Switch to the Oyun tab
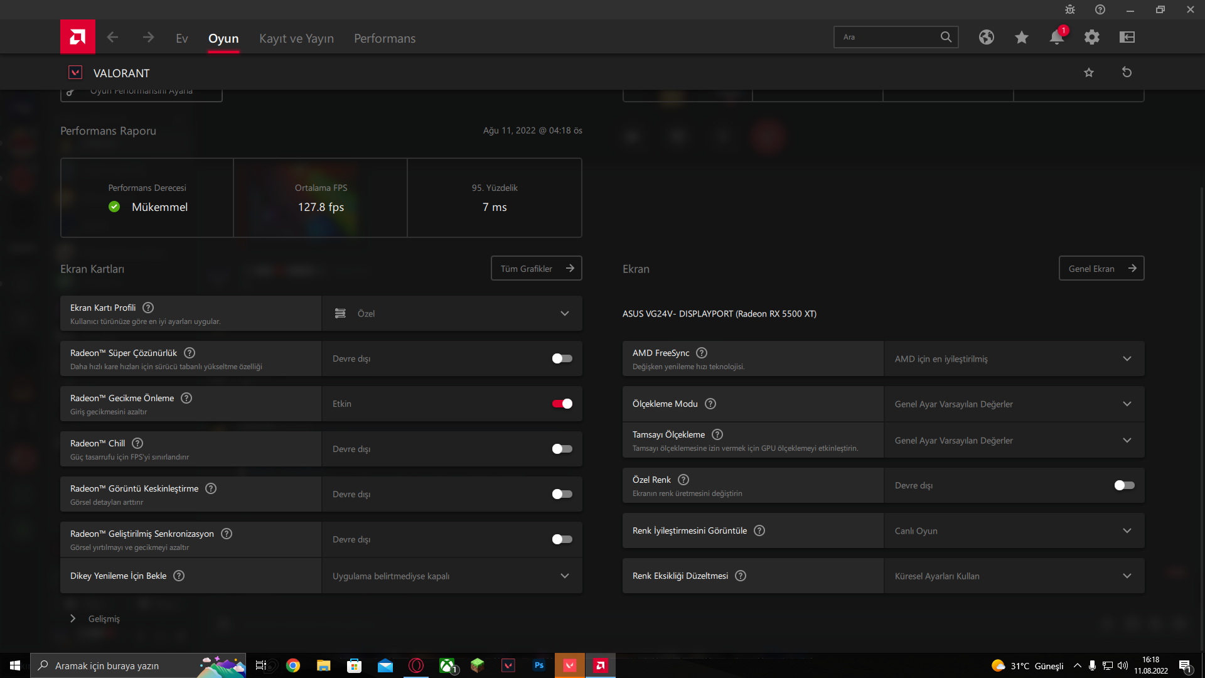 pos(223,38)
